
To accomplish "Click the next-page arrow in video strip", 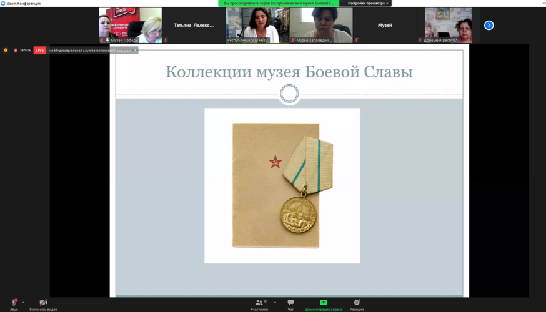I will 489,26.
